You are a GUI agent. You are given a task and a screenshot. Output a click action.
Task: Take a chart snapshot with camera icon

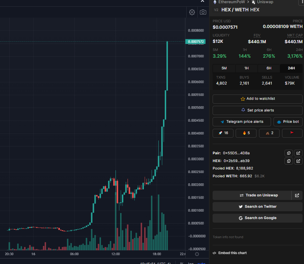(x=203, y=12)
